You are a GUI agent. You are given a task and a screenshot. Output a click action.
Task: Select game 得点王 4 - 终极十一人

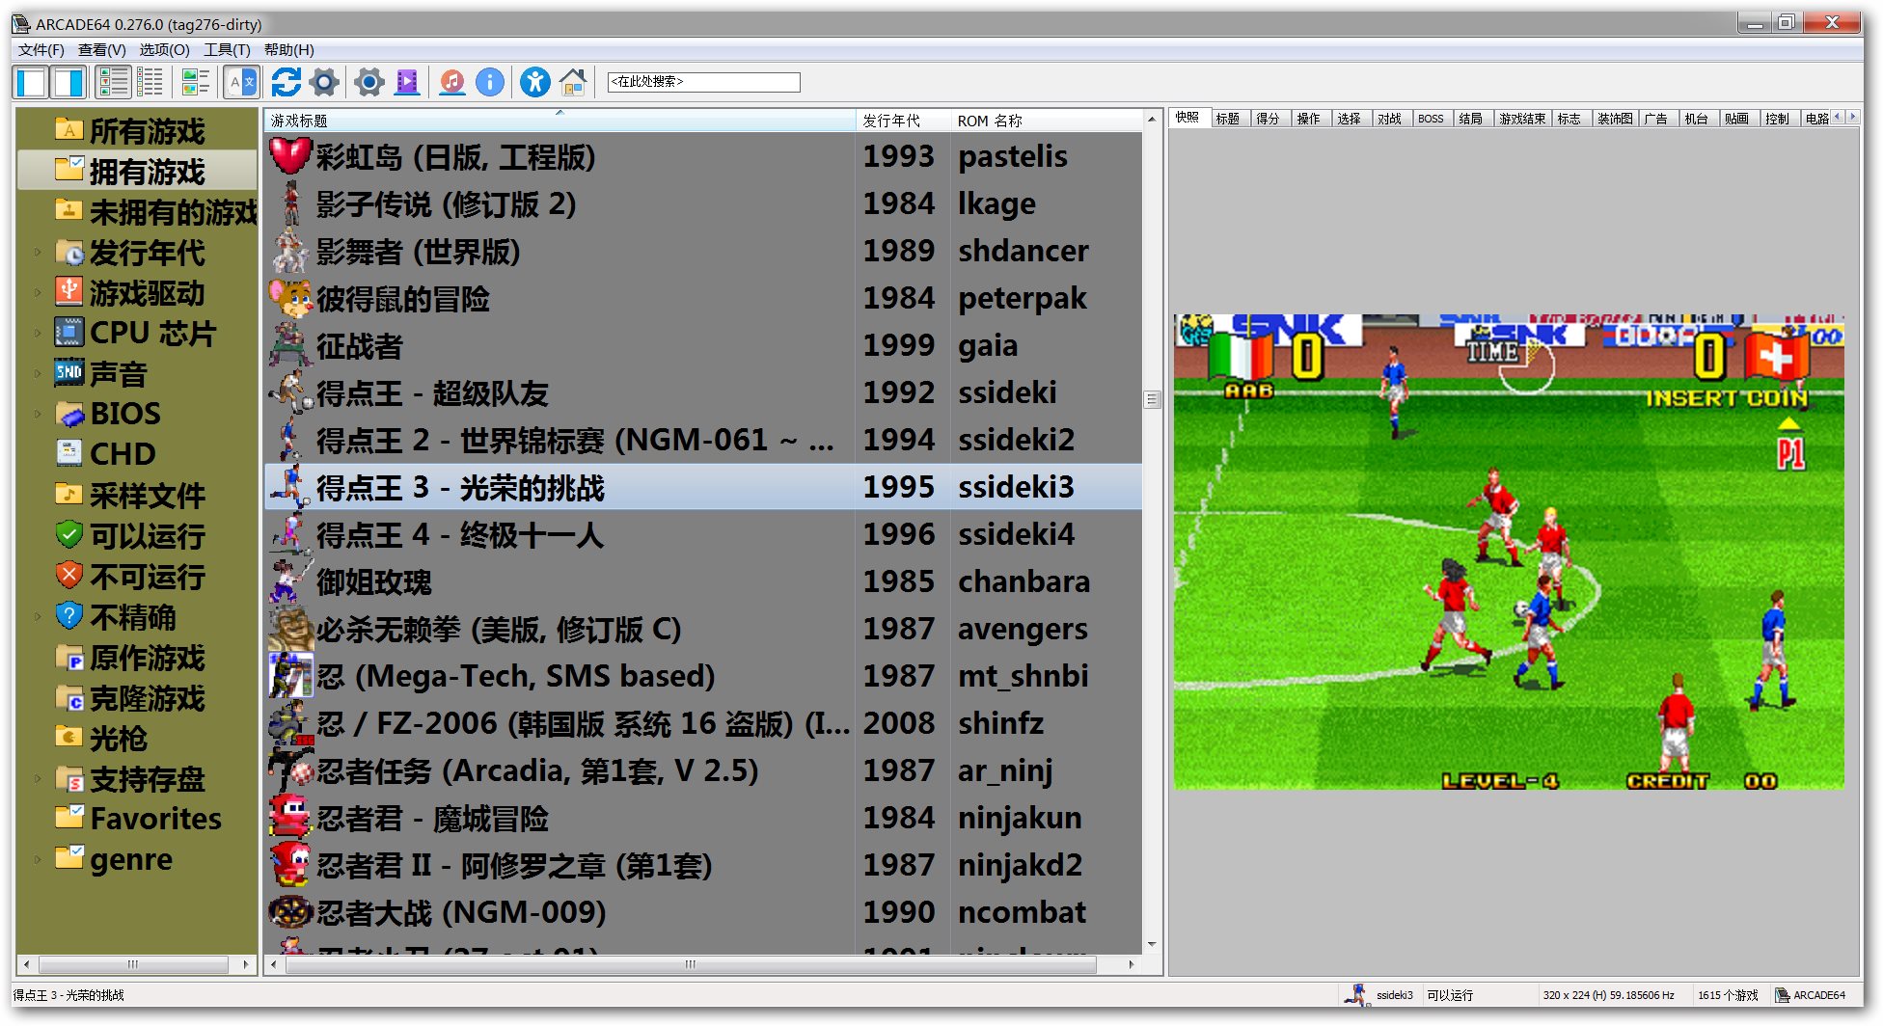pos(703,534)
